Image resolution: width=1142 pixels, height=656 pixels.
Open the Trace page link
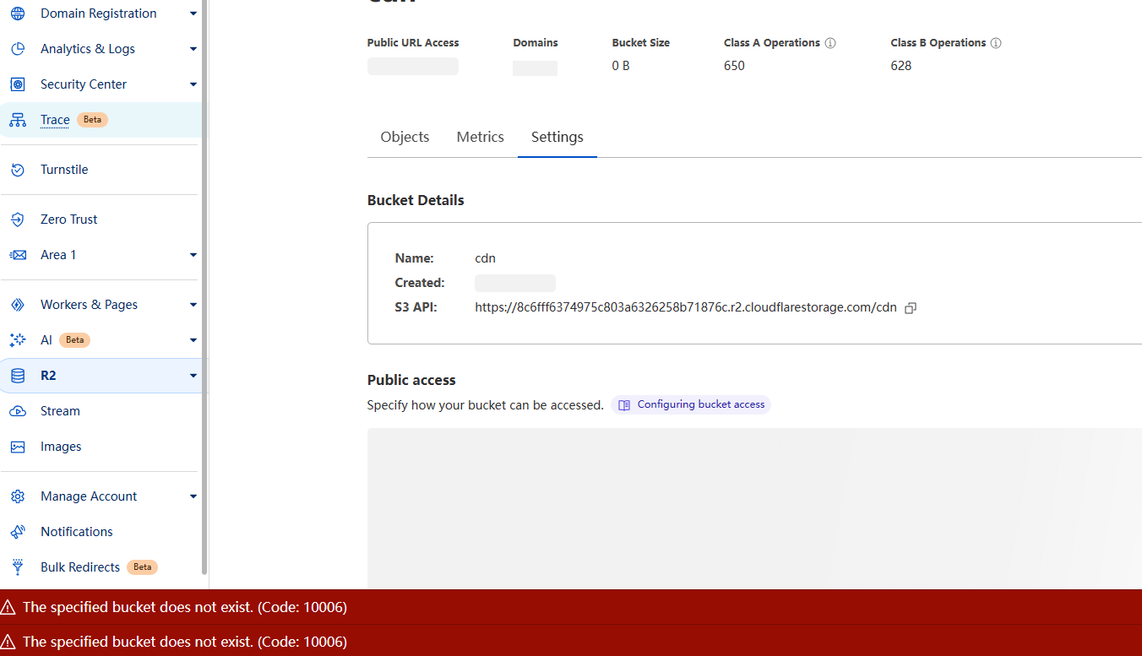pos(55,120)
